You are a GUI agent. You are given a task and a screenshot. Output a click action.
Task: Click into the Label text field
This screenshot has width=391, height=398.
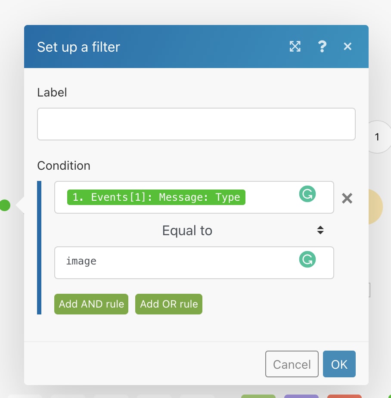click(x=196, y=124)
